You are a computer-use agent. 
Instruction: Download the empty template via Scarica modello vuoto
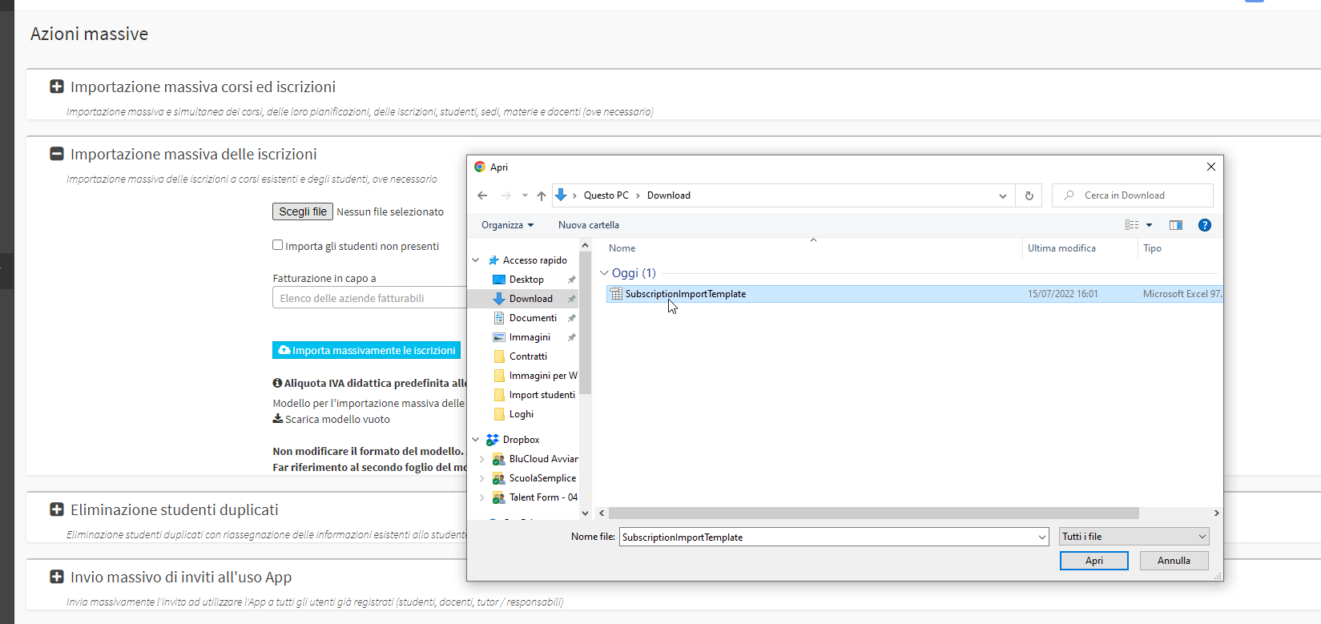point(332,419)
